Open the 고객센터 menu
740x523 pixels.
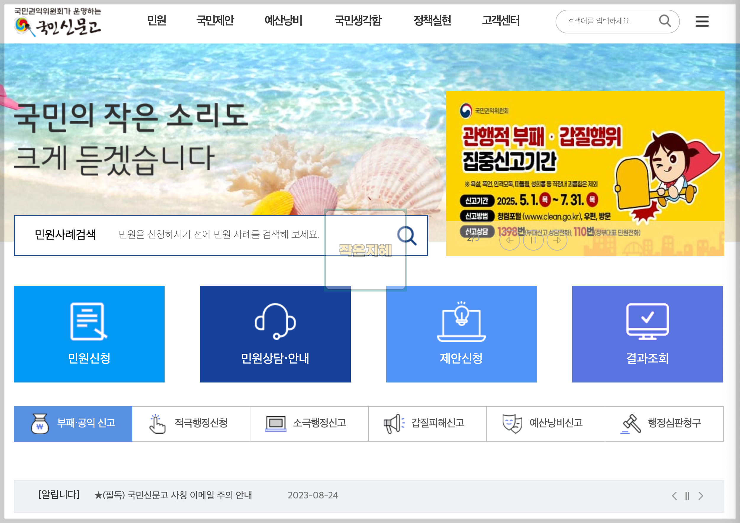(500, 21)
